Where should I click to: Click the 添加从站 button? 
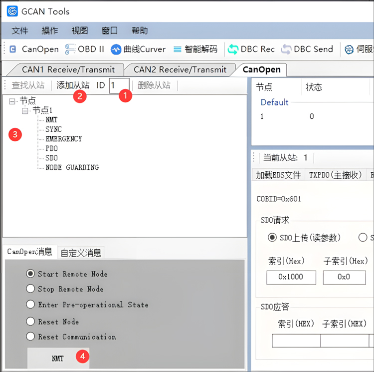click(x=73, y=85)
